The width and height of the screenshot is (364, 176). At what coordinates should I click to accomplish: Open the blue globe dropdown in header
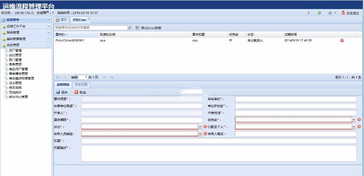(332, 13)
